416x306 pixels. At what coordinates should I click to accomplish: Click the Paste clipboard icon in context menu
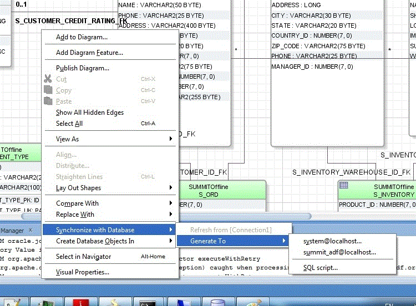[x=48, y=101]
